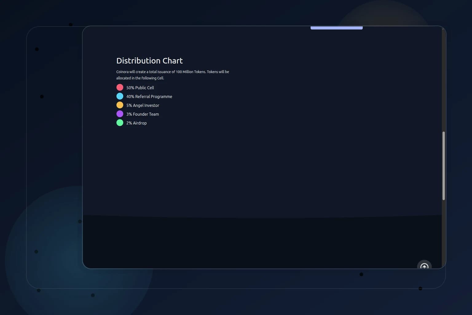Click the pink Public Cell color dot

point(120,87)
